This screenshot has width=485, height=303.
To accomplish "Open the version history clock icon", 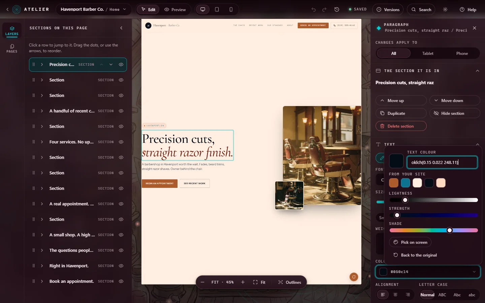I will coord(337,9).
